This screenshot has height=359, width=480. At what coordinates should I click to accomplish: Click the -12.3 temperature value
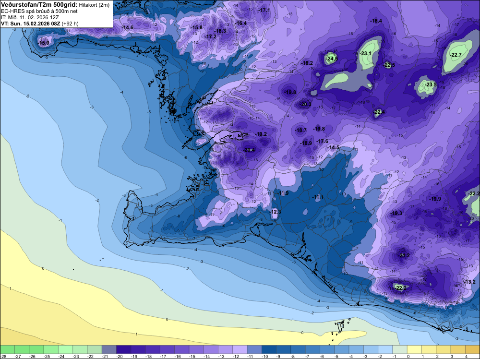(x=275, y=212)
